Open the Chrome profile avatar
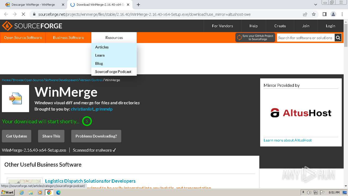This screenshot has width=348, height=196. 333,14
